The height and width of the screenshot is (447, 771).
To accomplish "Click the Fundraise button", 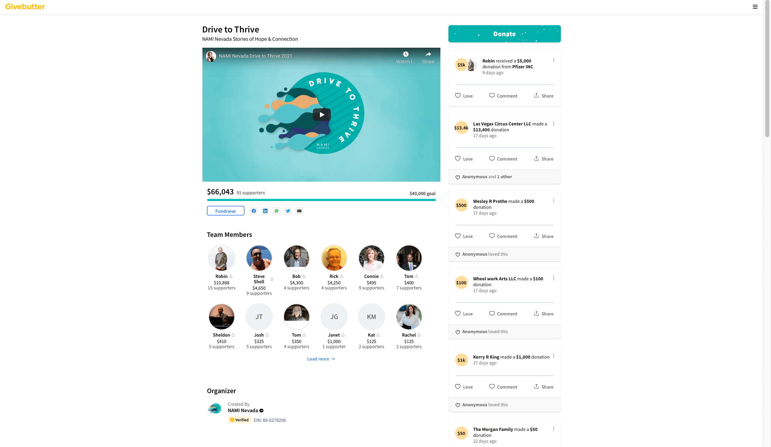I will [x=225, y=211].
